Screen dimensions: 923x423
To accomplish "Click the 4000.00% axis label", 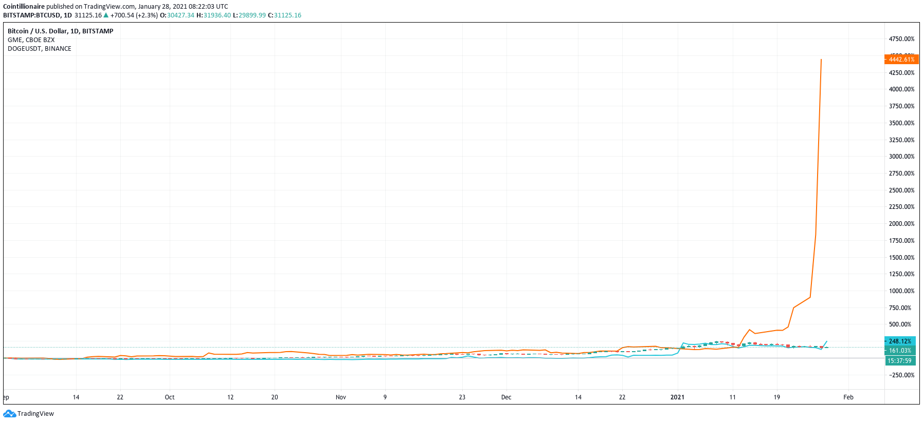I will [x=902, y=89].
